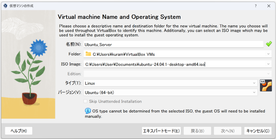
Task: Click the 名前(N): label
Action: (73, 44)
